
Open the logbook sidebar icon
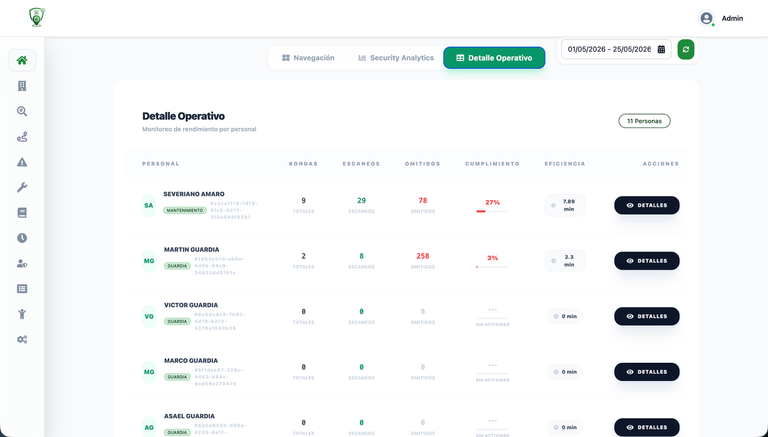pyautogui.click(x=22, y=213)
